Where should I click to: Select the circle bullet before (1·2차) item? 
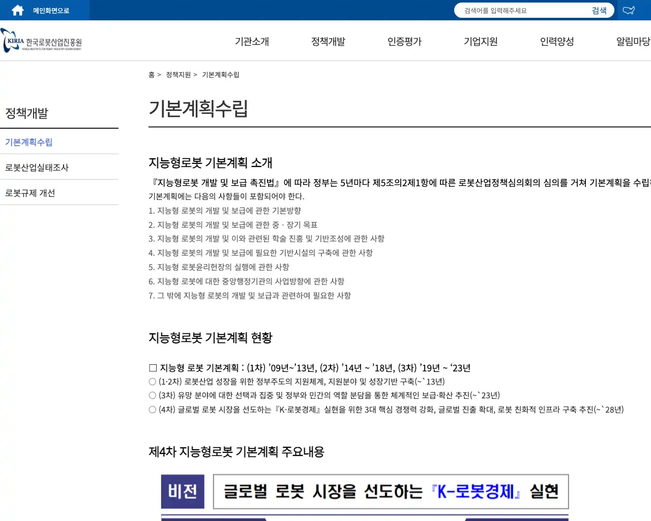[x=152, y=381]
